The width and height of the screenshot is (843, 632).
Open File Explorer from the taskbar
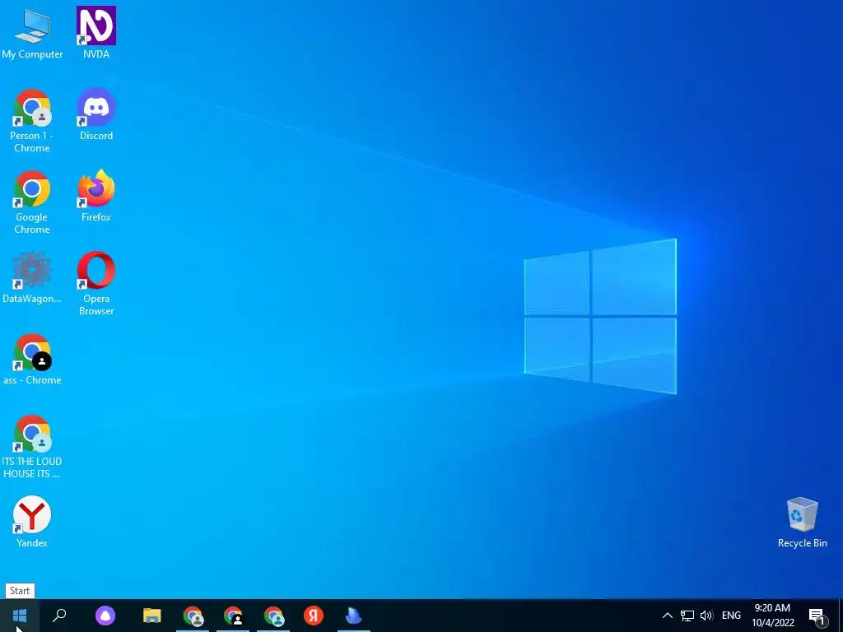(152, 616)
